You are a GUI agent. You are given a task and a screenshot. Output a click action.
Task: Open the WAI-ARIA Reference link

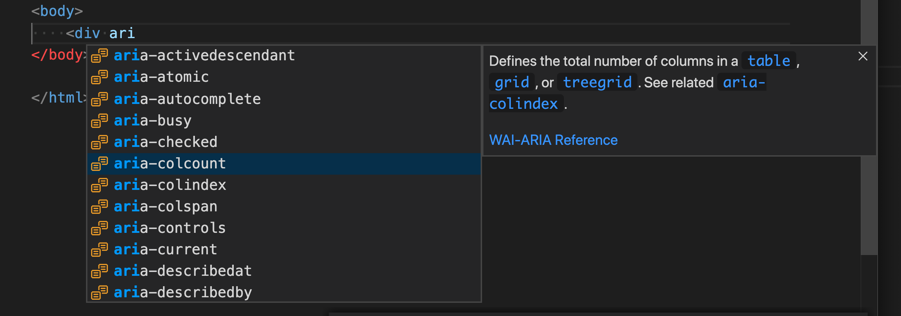tap(554, 140)
